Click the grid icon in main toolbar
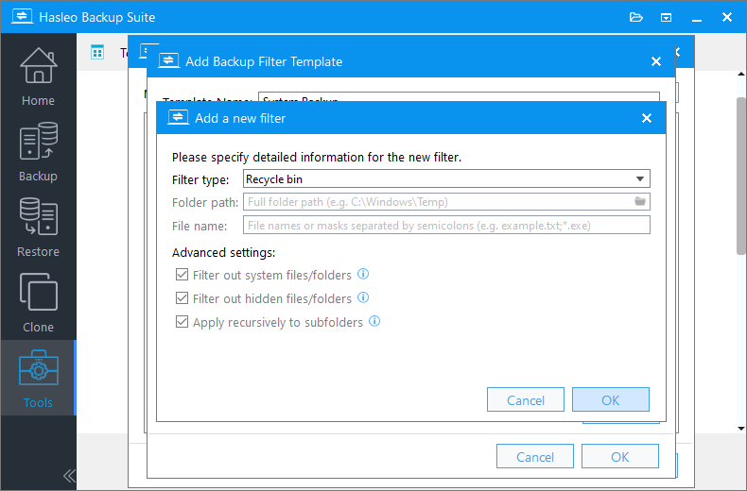This screenshot has width=747, height=491. [x=97, y=52]
